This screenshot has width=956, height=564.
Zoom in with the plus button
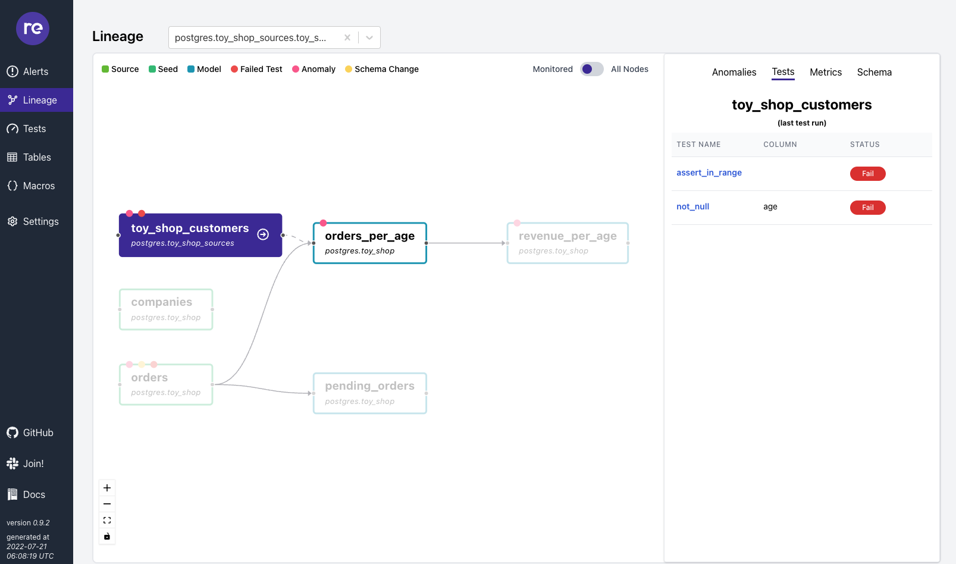pos(107,488)
